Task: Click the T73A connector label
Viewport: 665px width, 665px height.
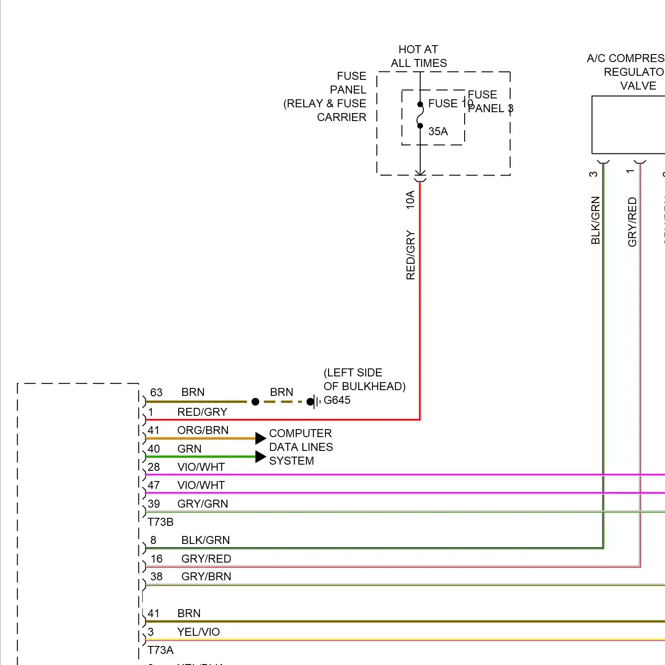Action: (160, 650)
